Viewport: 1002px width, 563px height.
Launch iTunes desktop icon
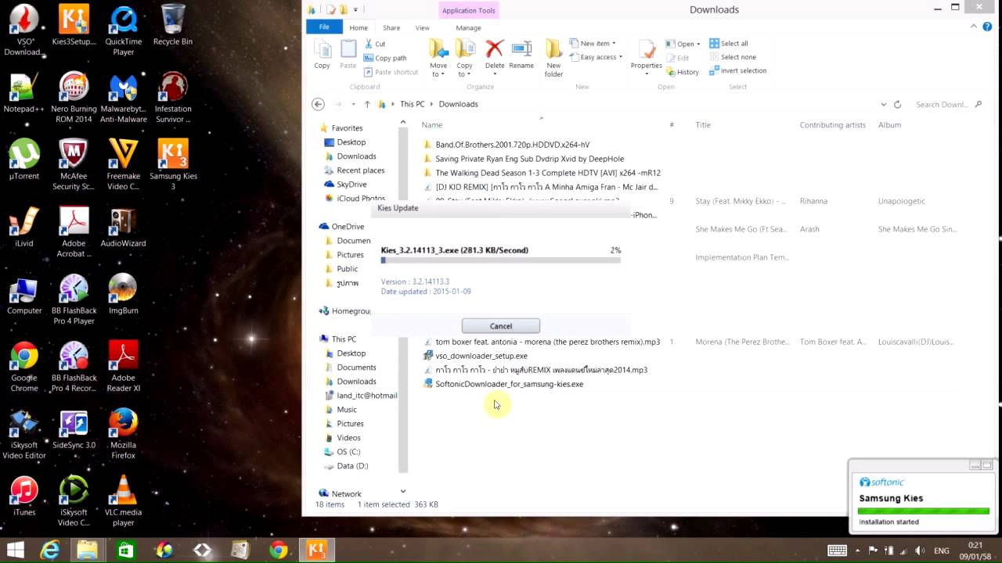pos(23,496)
